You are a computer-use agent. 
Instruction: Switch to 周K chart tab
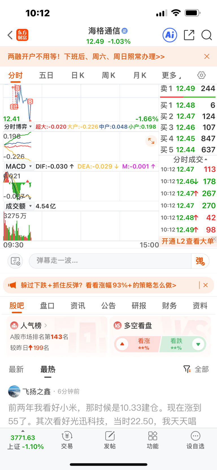pos(108,76)
